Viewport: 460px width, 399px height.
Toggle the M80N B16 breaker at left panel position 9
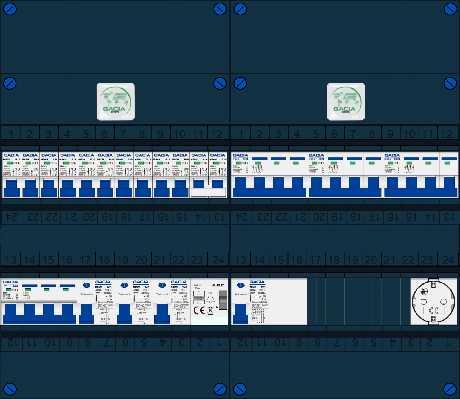(162, 188)
